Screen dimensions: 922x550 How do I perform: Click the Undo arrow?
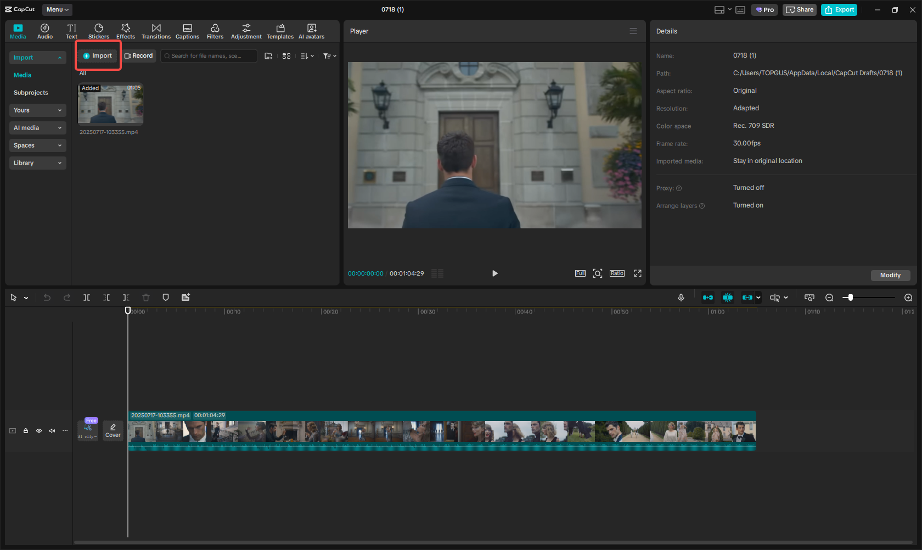[x=47, y=298]
